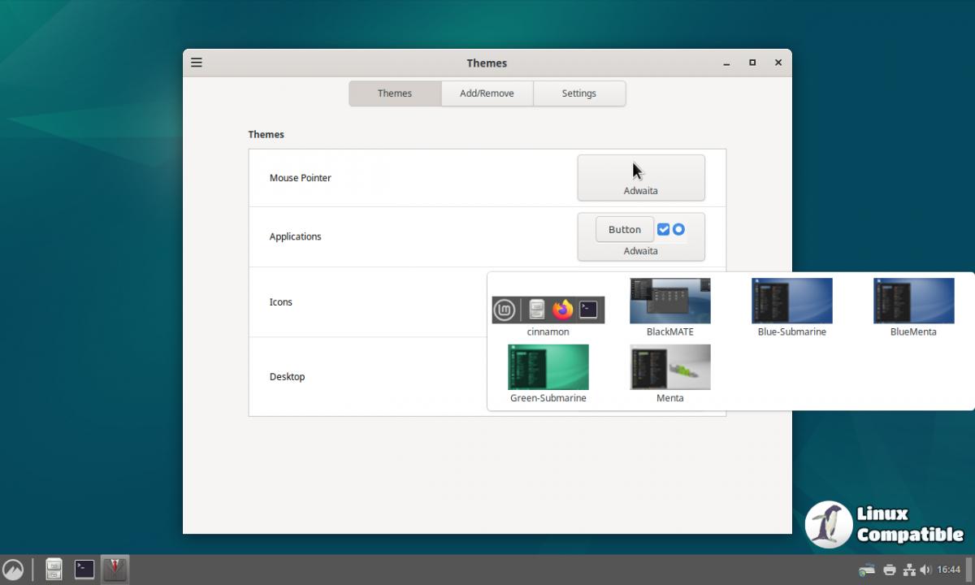Screen dimensions: 975x585
Task: Open the terminal from the panel
Action: [84, 569]
